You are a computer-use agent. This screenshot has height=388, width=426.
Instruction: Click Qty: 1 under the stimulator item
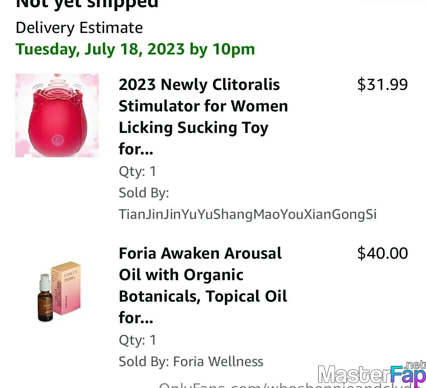tap(137, 171)
